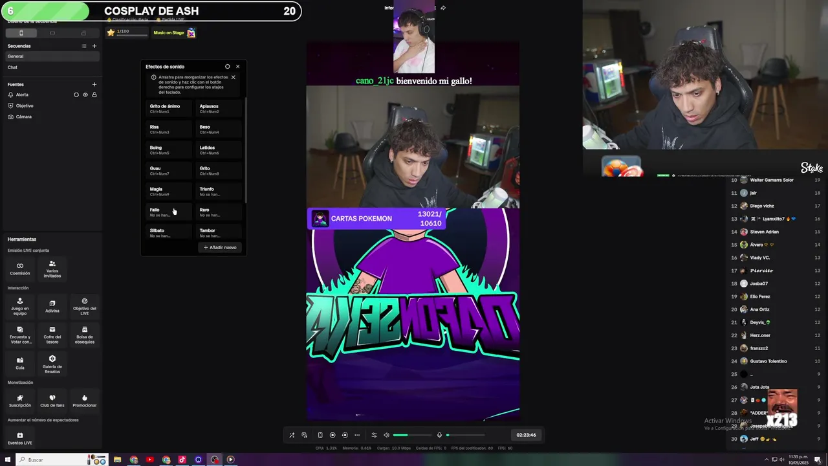This screenshot has width=828, height=466.
Task: Adjust the microphone volume slider
Action: coord(465,435)
